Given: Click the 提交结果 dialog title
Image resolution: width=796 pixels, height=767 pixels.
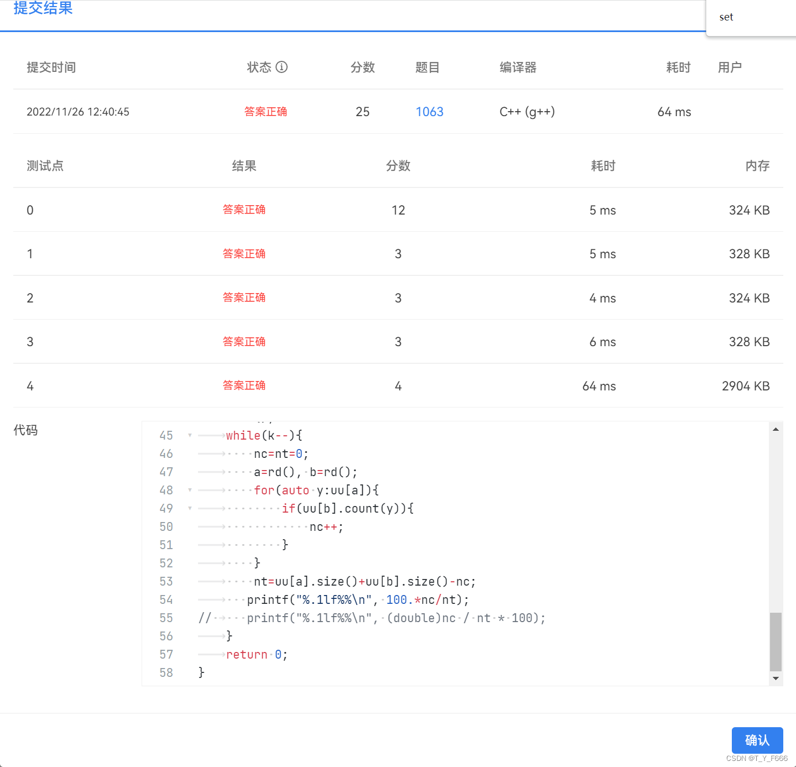Looking at the screenshot, I should tap(43, 8).
